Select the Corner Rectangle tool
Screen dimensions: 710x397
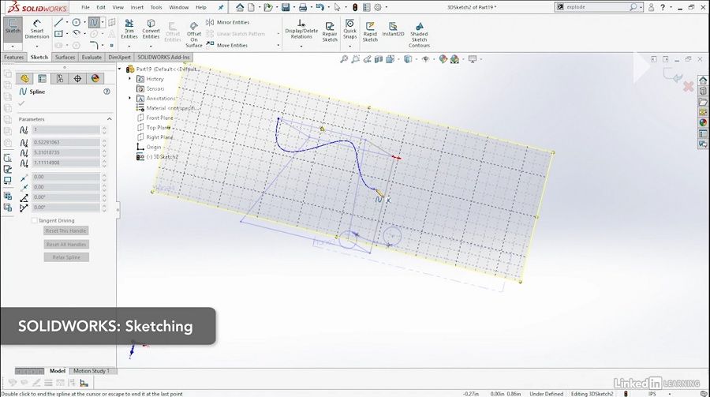(58, 33)
